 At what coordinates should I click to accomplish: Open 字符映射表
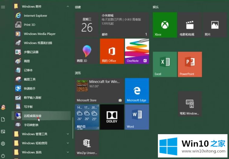(41, 125)
